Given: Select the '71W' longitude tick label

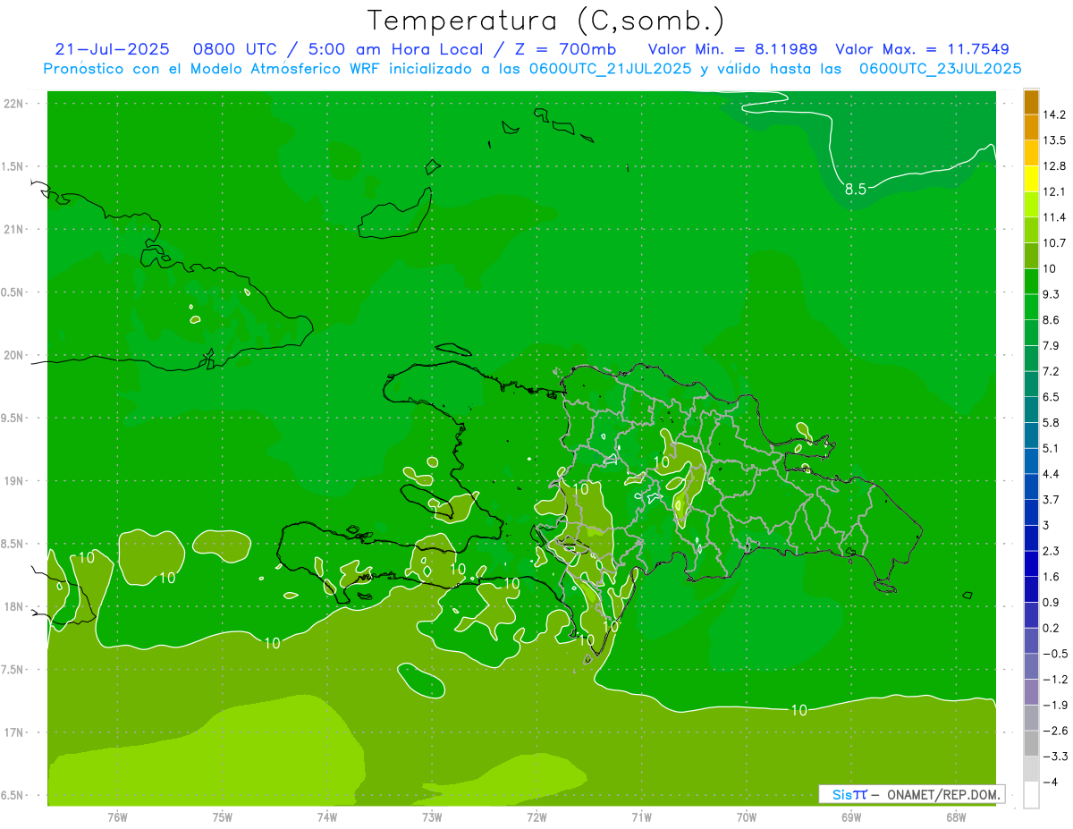Looking at the screenshot, I should [x=641, y=816].
